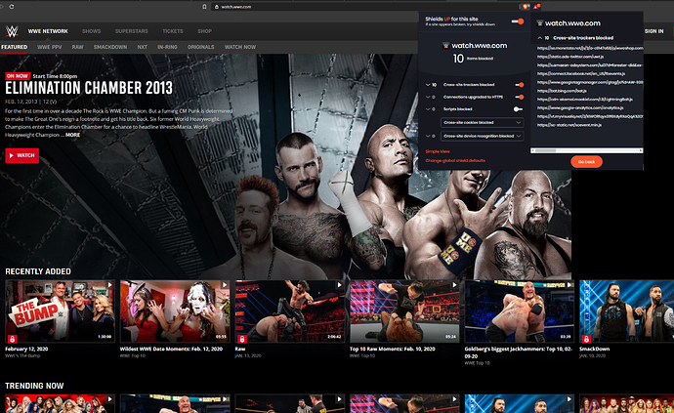Switch to the IN-RING tab

[x=167, y=47]
